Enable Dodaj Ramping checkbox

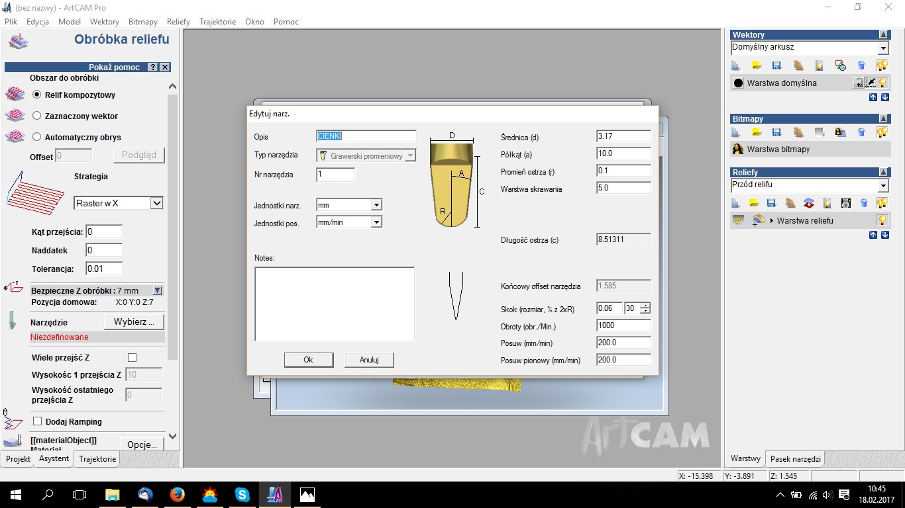38,421
